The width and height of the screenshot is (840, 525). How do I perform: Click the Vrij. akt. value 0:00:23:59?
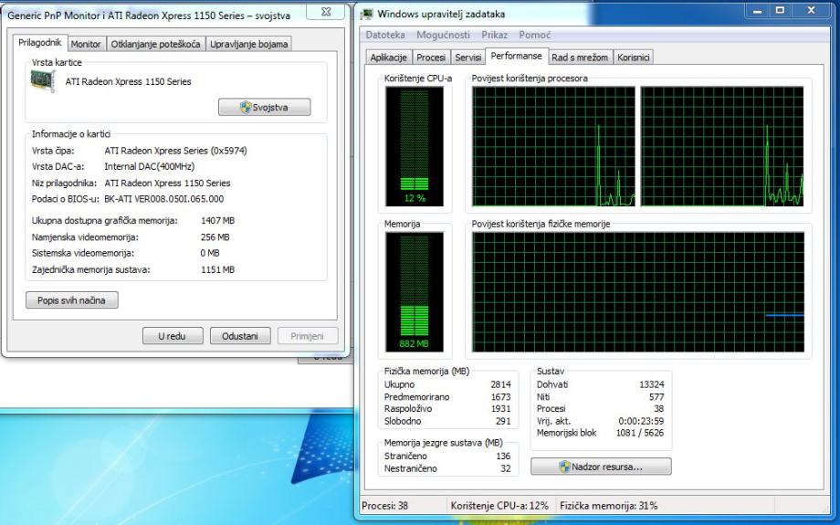pyautogui.click(x=641, y=421)
